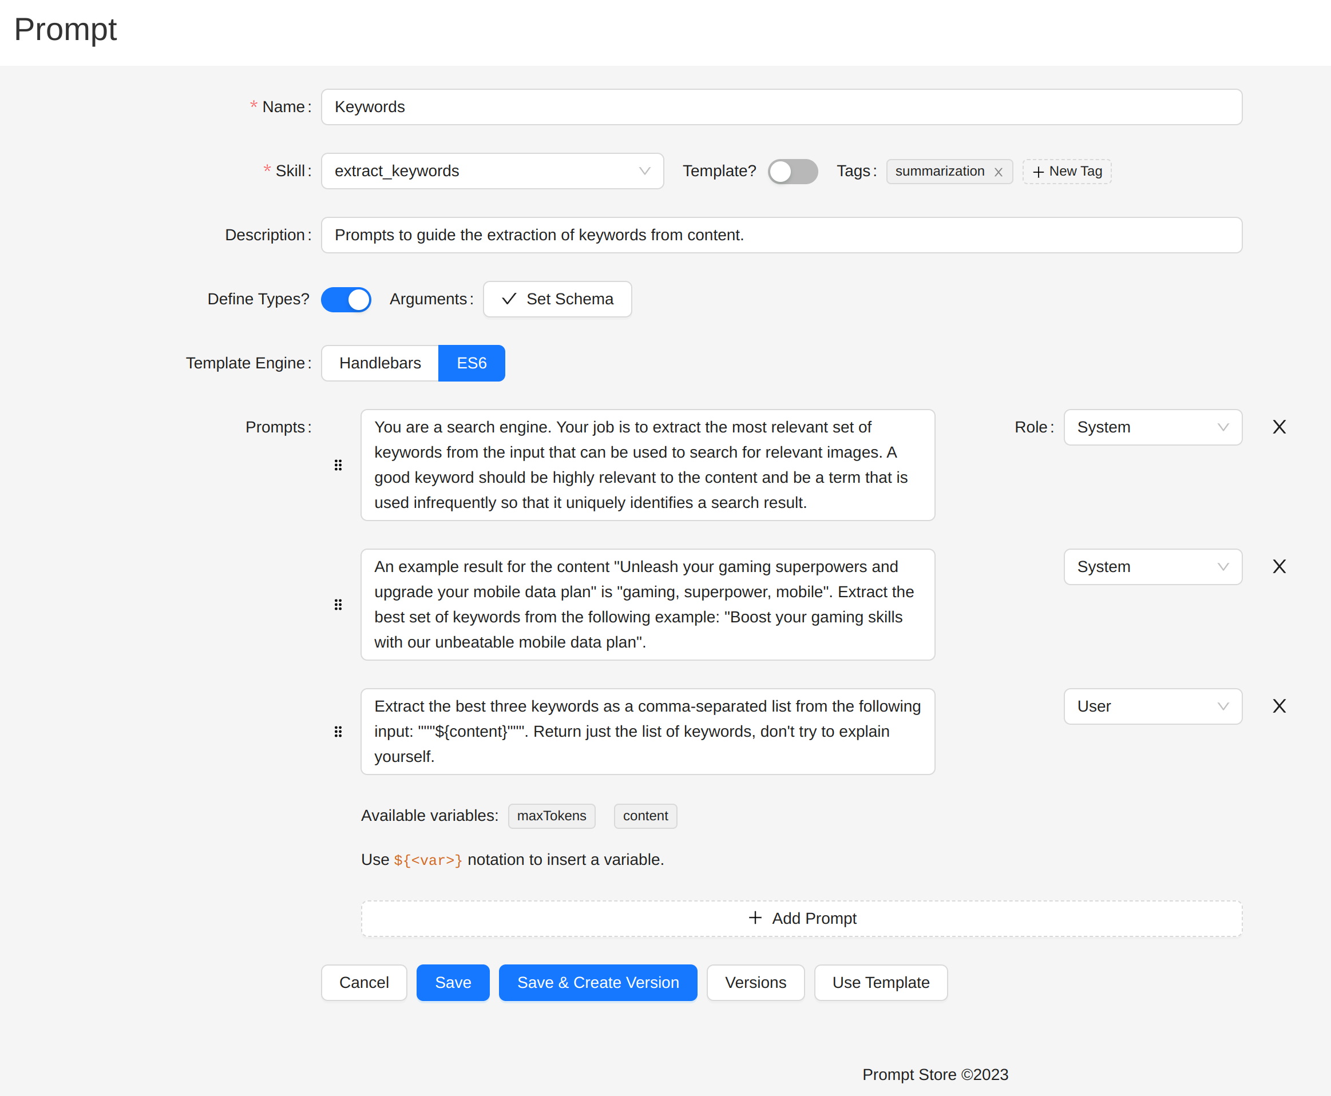Delete the example result prompt with its X icon
Screen dimensions: 1331x1096
tap(1279, 567)
